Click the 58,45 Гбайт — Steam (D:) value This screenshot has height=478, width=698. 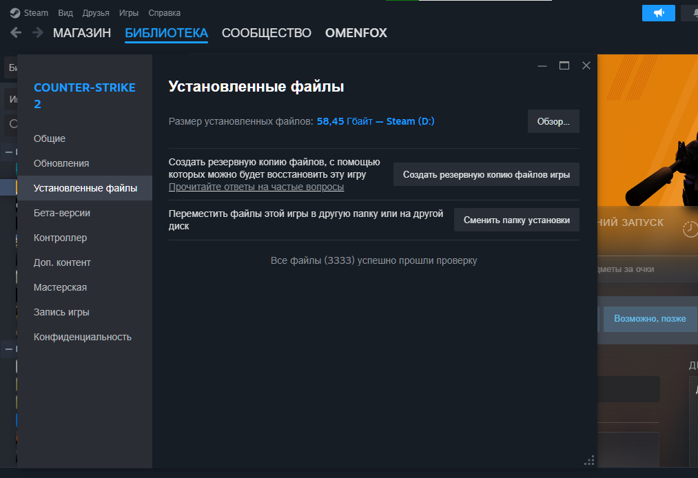(376, 121)
